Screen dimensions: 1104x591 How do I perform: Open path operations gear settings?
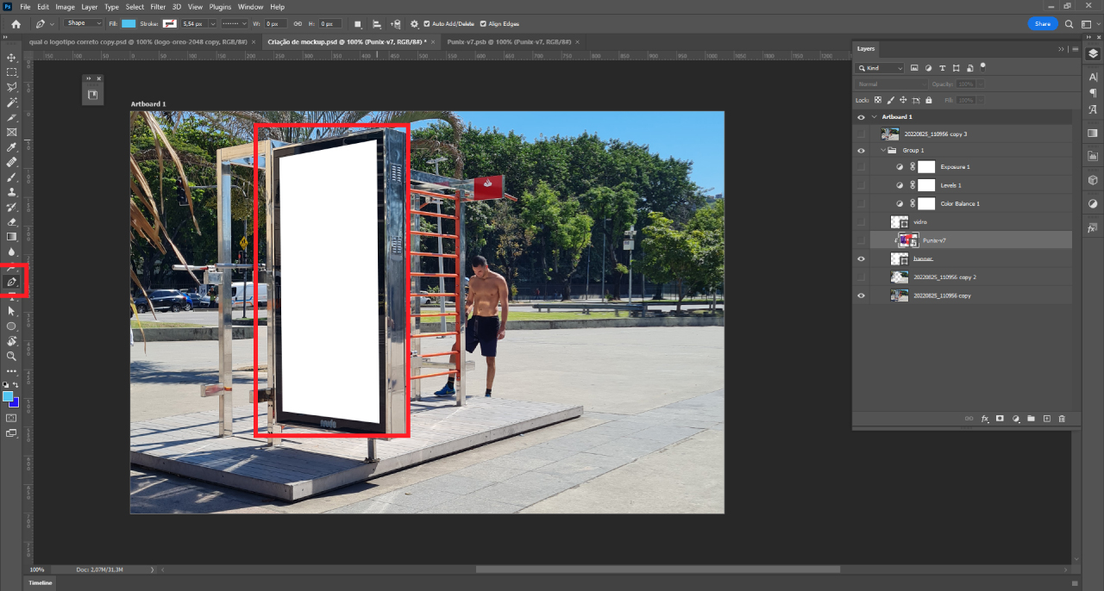point(414,24)
